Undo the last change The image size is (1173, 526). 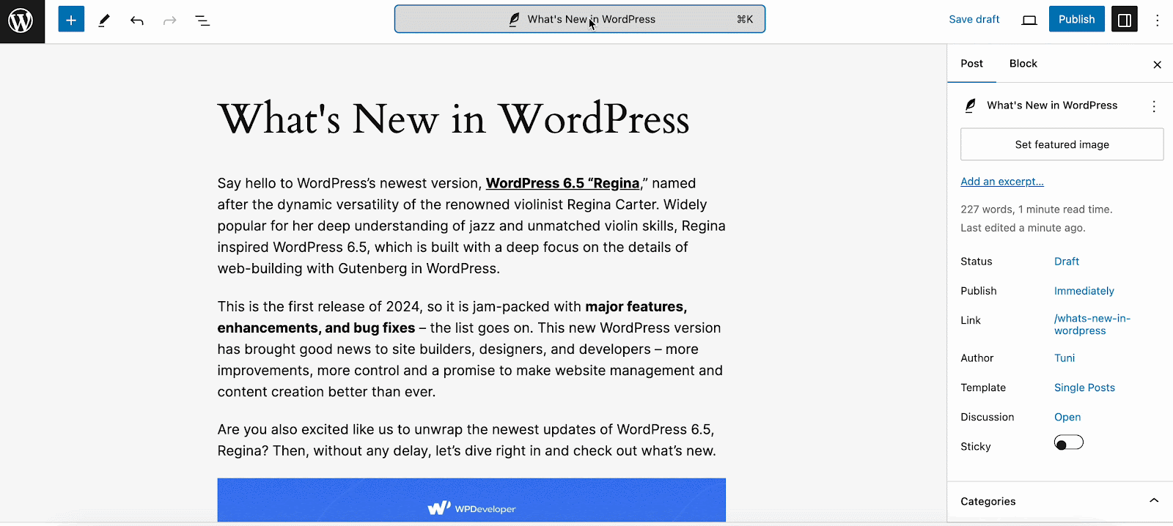coord(137,20)
